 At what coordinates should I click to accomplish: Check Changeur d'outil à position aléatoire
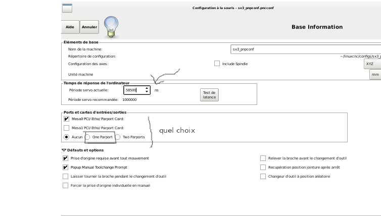[263, 176]
